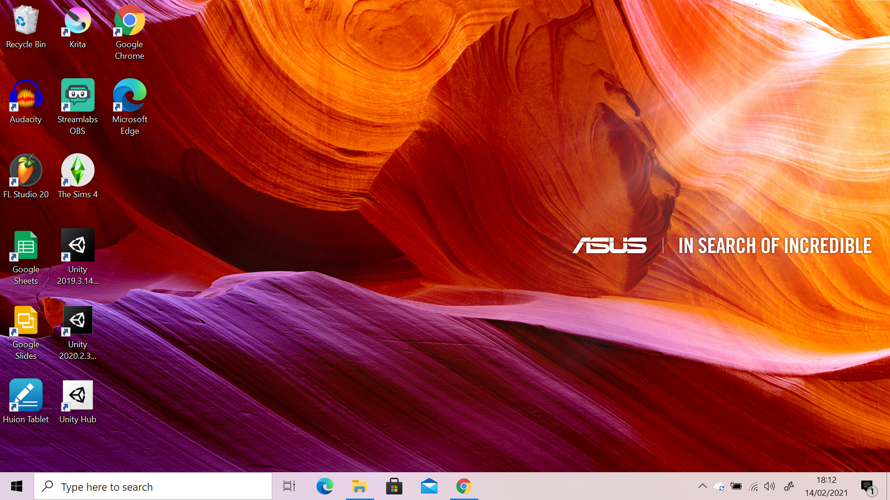This screenshot has height=500, width=890.
Task: Select the FL Studio 20 icon
Action: click(x=26, y=171)
